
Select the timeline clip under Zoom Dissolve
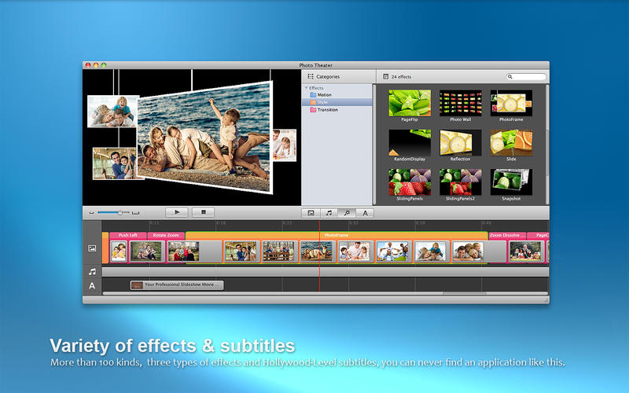click(x=525, y=252)
